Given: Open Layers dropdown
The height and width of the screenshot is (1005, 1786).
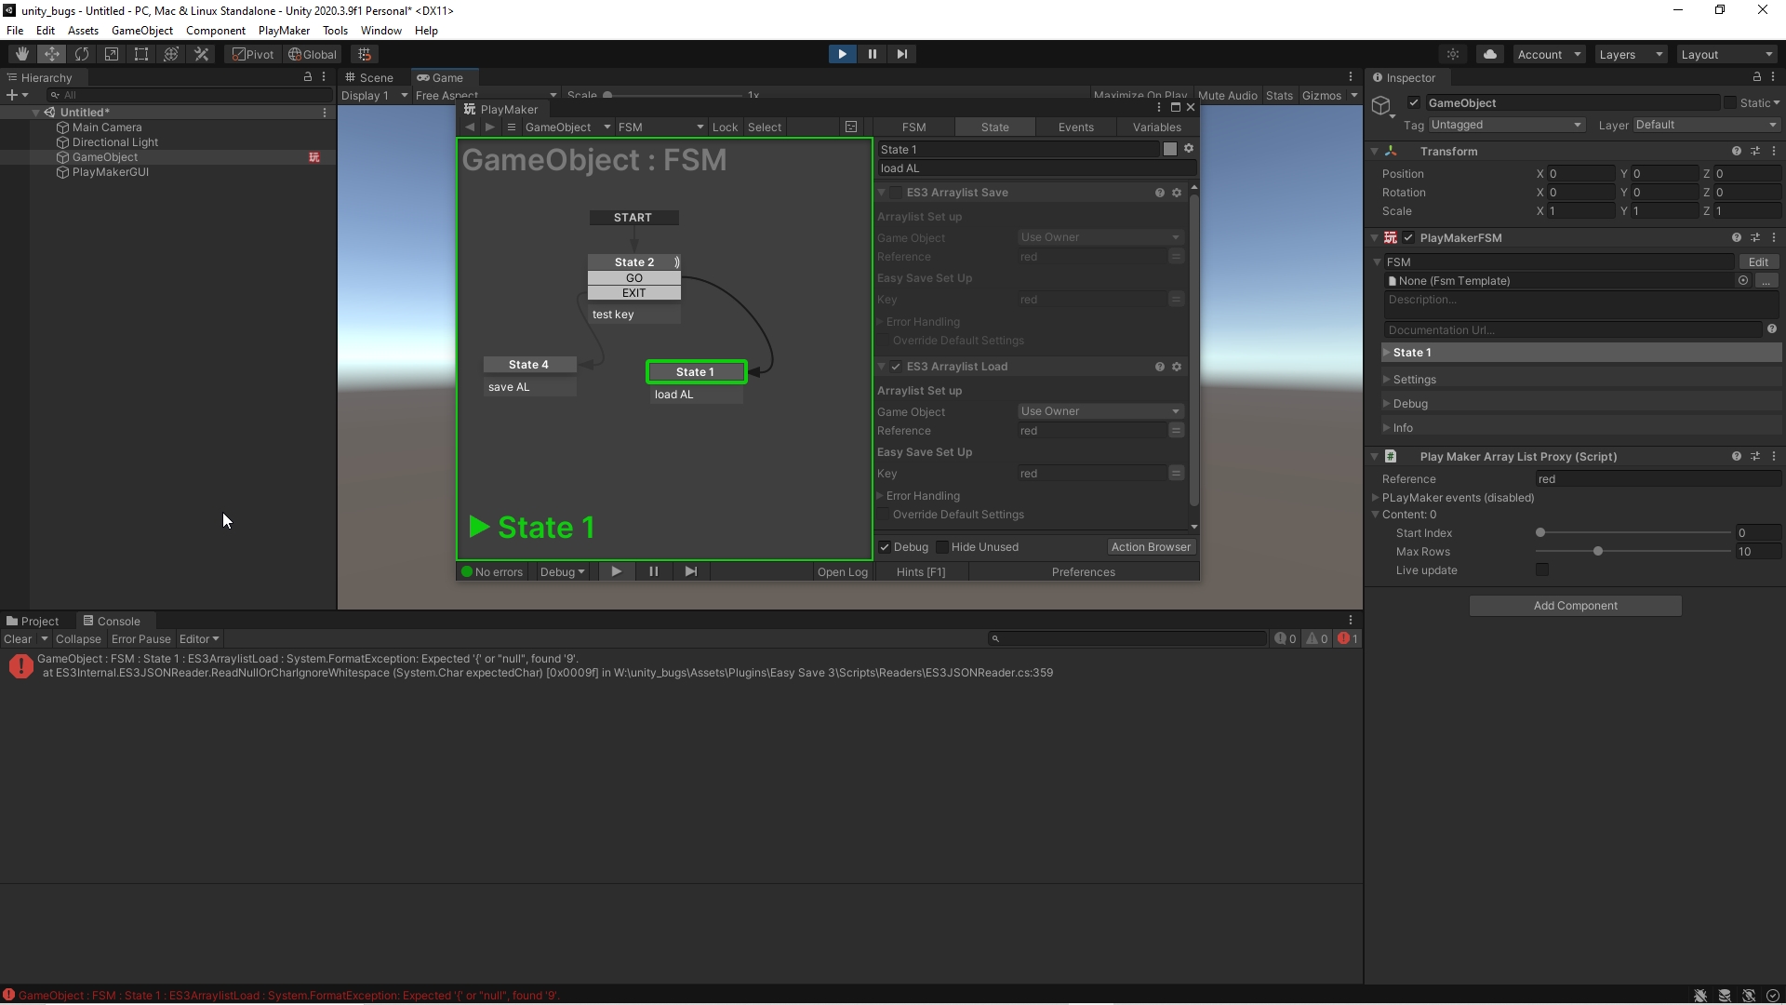Looking at the screenshot, I should click(1631, 54).
